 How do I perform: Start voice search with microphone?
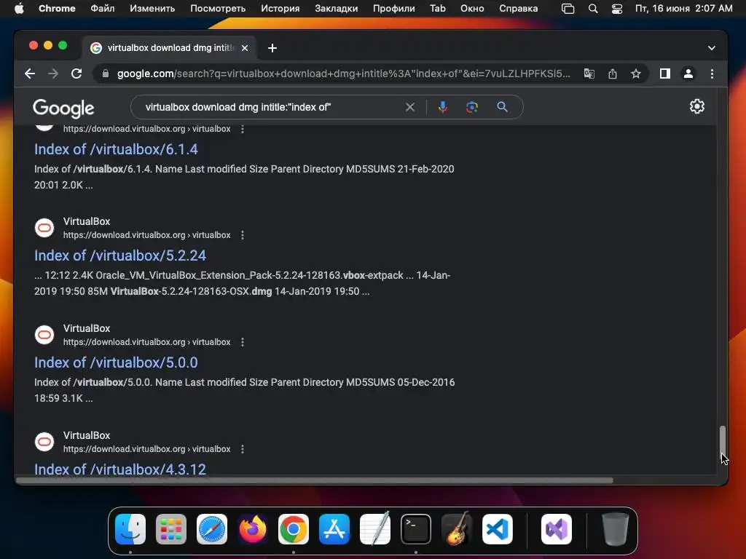(x=442, y=107)
